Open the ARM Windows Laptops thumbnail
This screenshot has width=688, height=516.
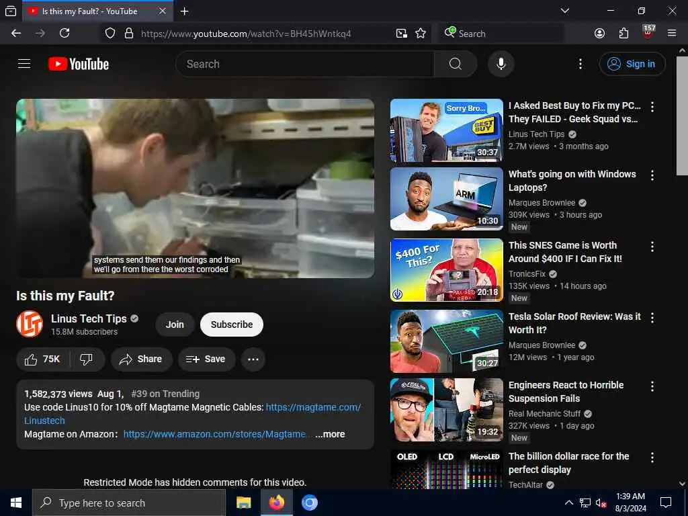coord(447,199)
